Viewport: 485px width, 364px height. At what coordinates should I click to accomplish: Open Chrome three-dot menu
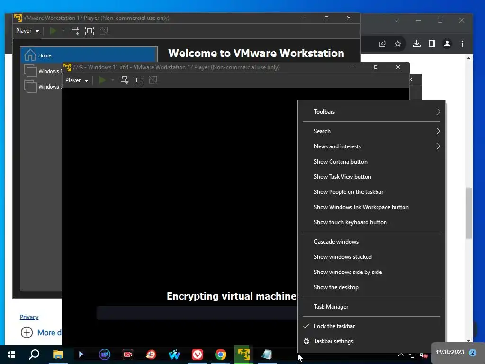(x=462, y=44)
